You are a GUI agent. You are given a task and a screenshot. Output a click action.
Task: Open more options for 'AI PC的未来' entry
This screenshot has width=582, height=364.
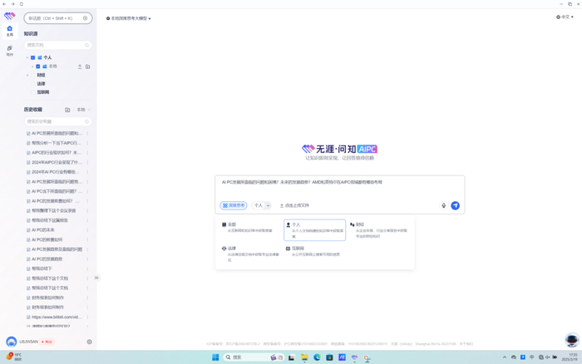[87, 230]
